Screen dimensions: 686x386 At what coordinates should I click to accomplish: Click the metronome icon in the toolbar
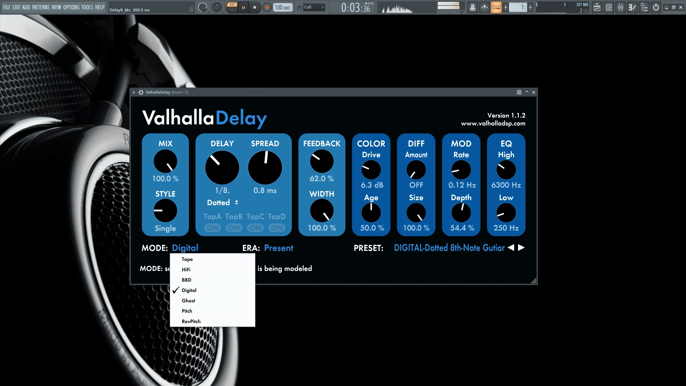pyautogui.click(x=472, y=7)
